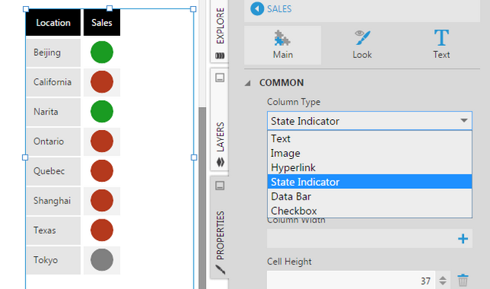Viewport: 490px width, 289px height.
Task: Select Checkbox column type option
Action: [370, 211]
